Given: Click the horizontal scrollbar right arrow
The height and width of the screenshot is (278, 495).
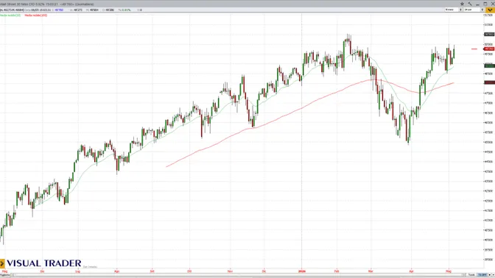Looking at the screenshot, I should click(464, 275).
